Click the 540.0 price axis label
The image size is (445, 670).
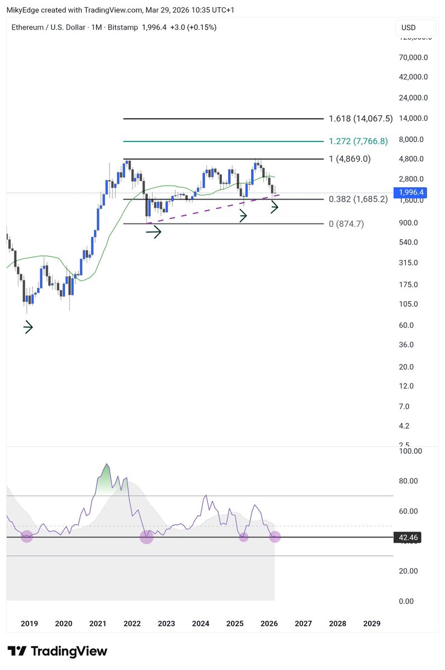click(x=408, y=243)
